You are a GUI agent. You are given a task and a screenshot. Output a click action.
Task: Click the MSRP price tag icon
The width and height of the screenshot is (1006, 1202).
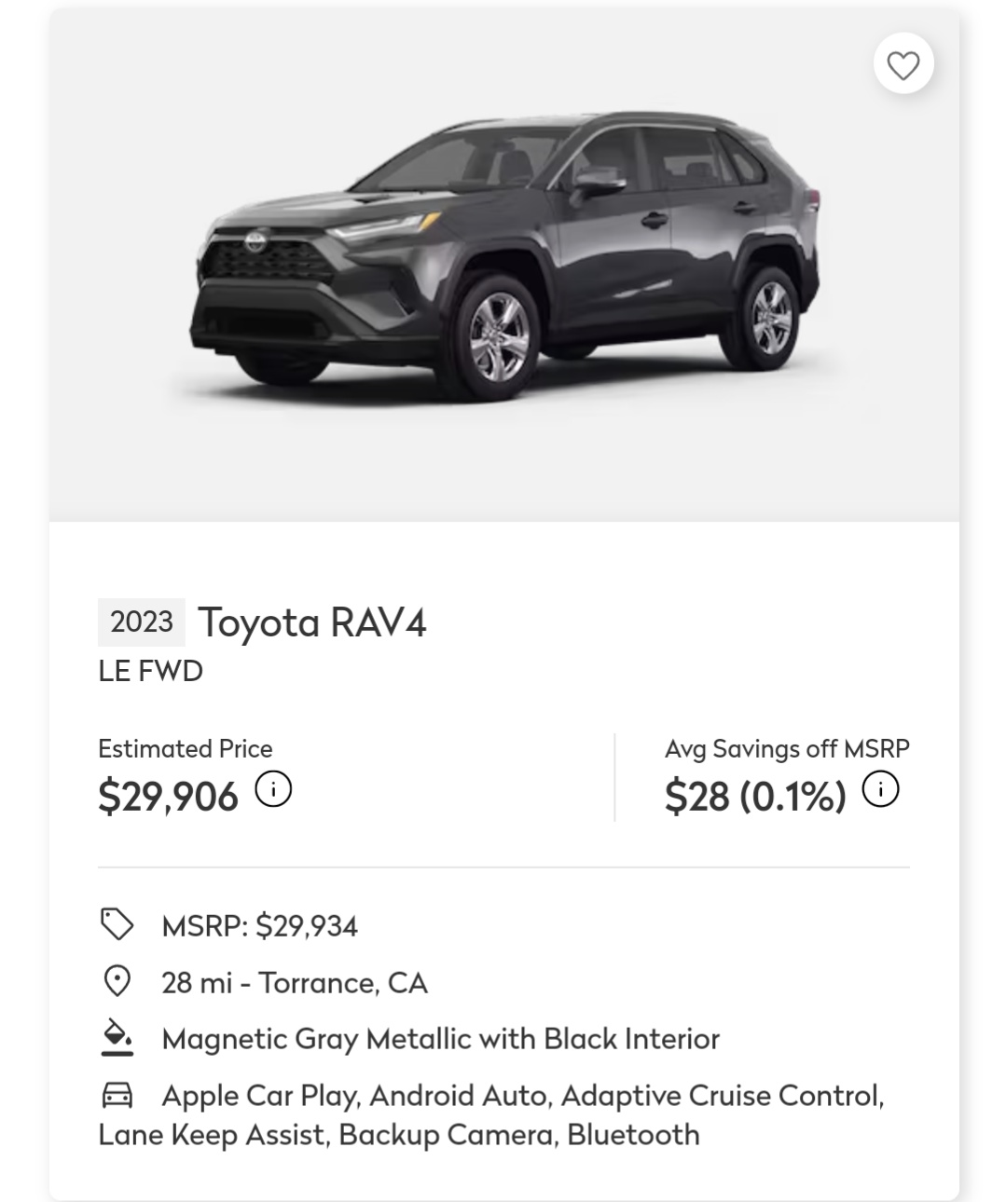117,924
